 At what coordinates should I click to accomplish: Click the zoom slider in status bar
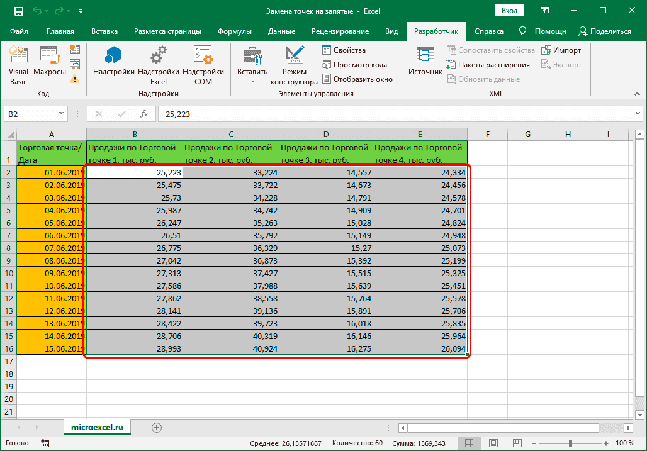[x=570, y=443]
